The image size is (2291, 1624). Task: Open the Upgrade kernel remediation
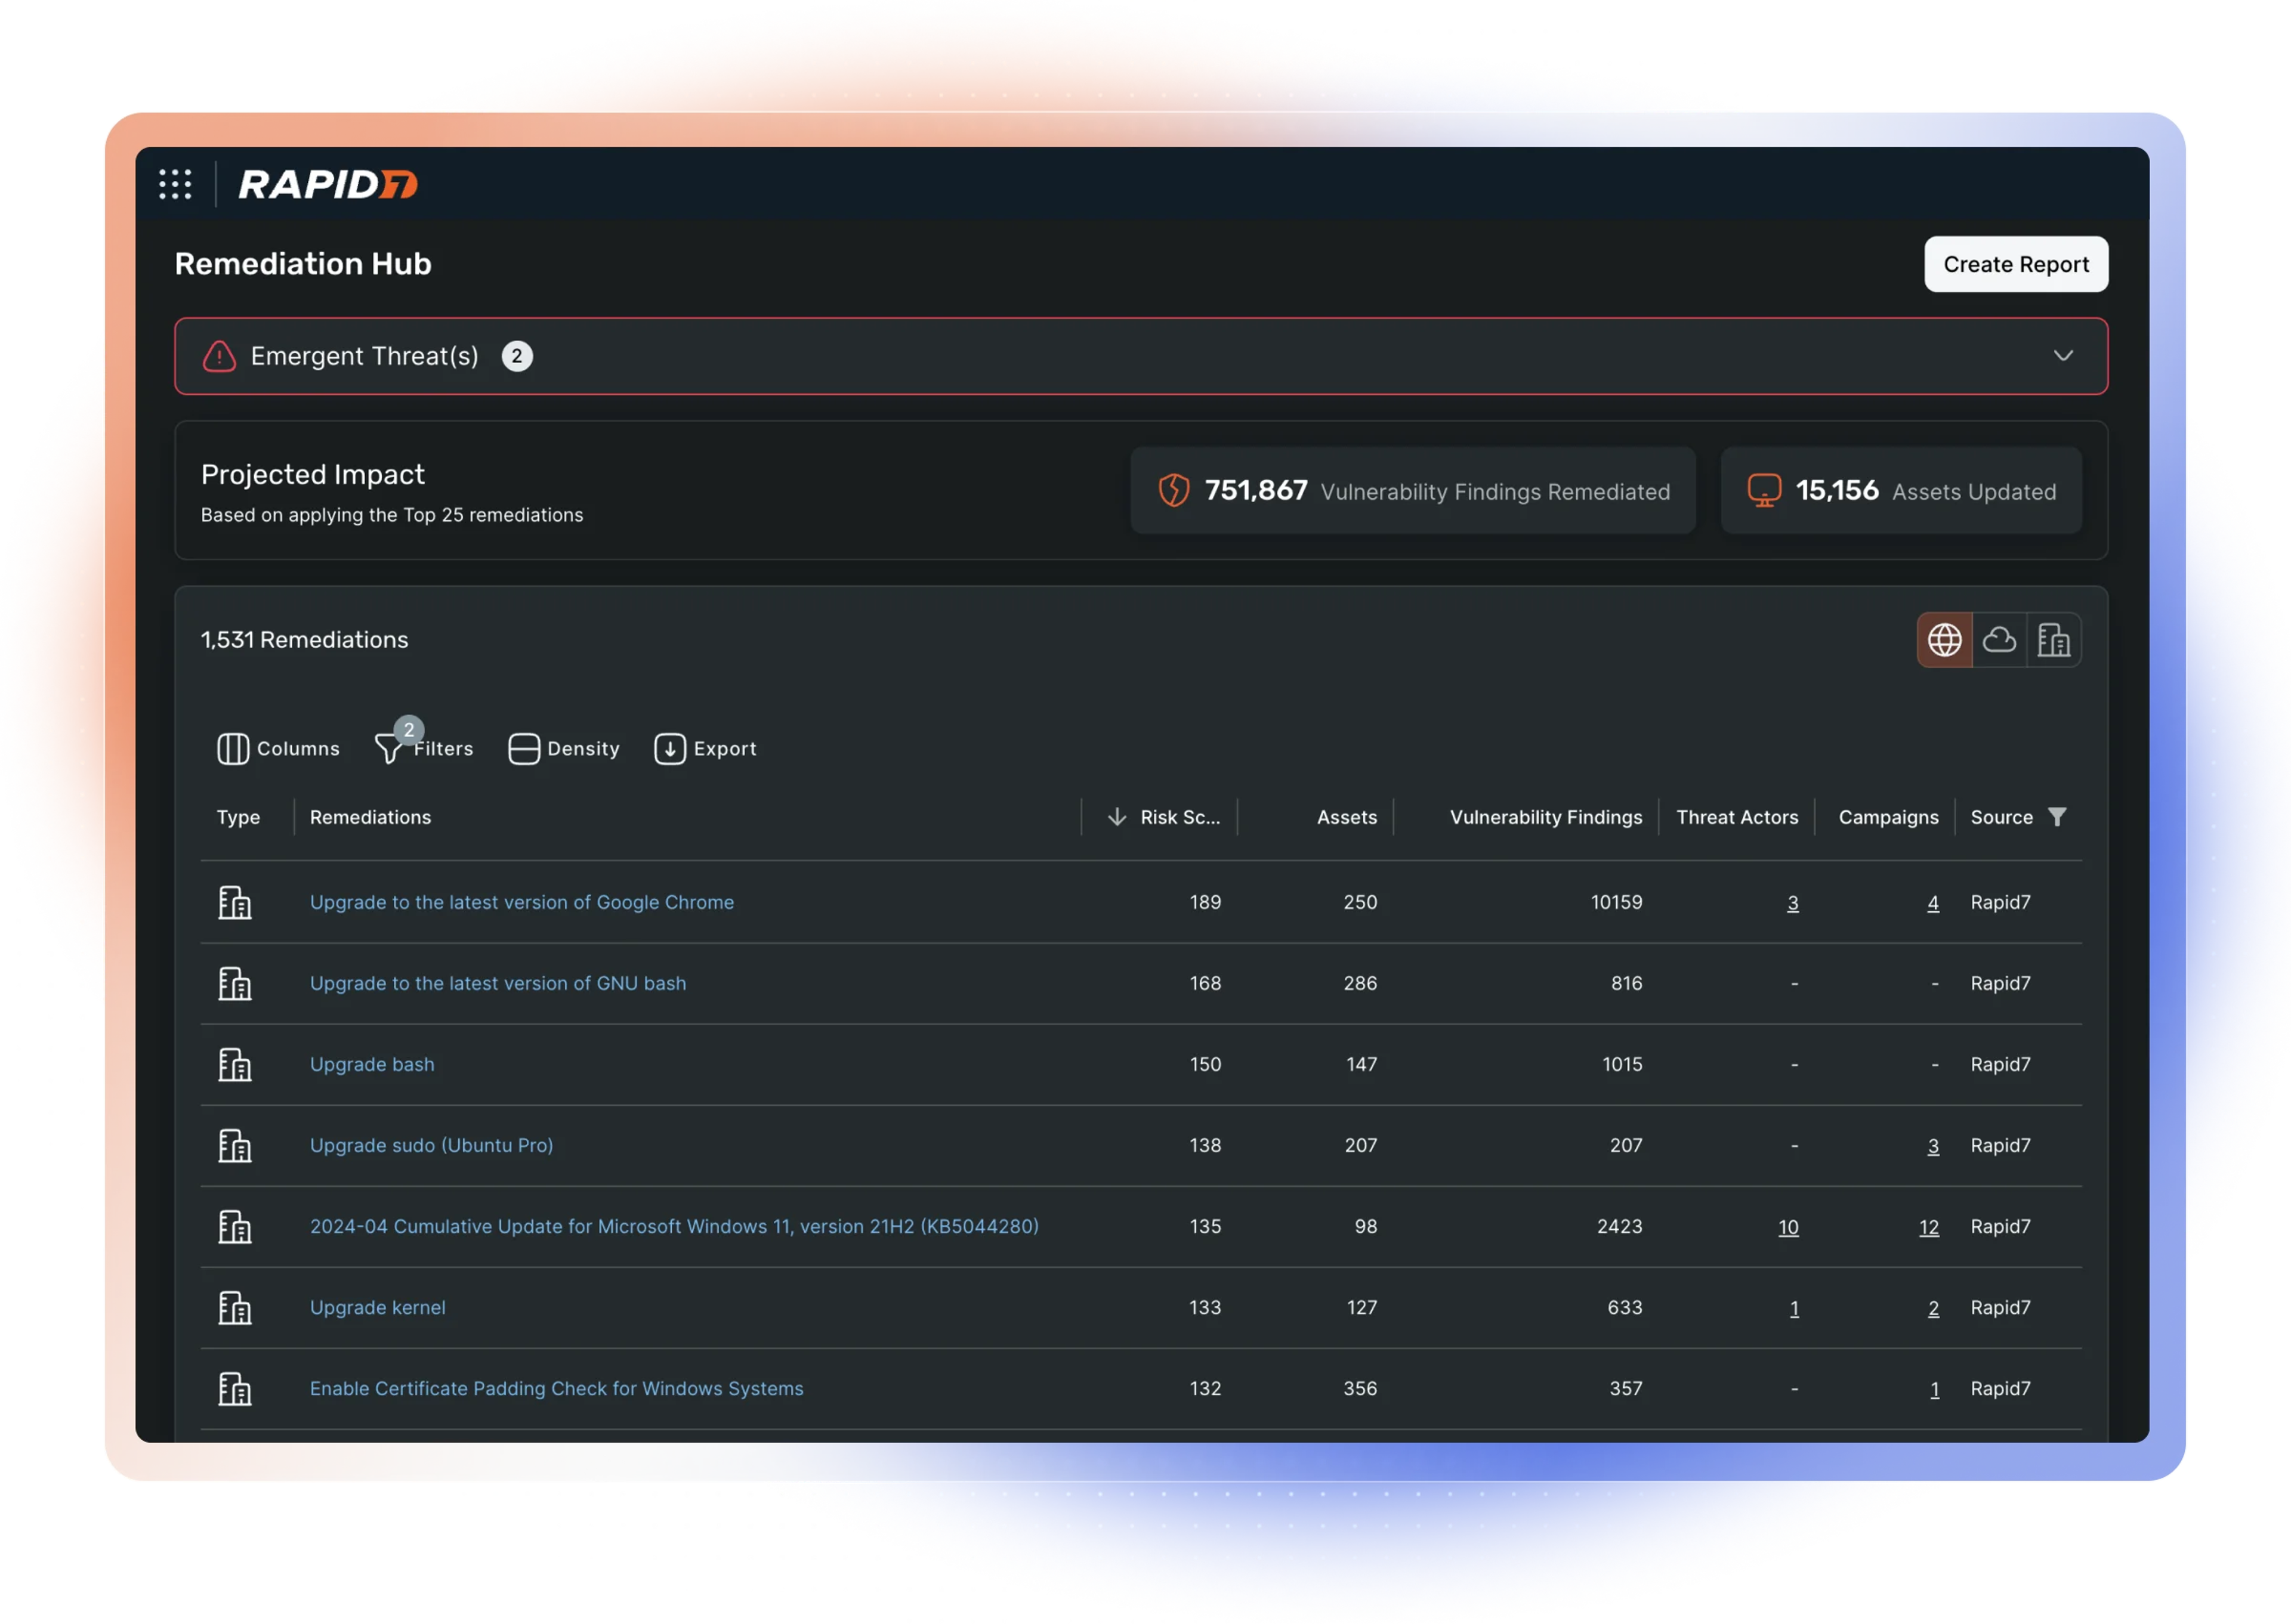377,1307
